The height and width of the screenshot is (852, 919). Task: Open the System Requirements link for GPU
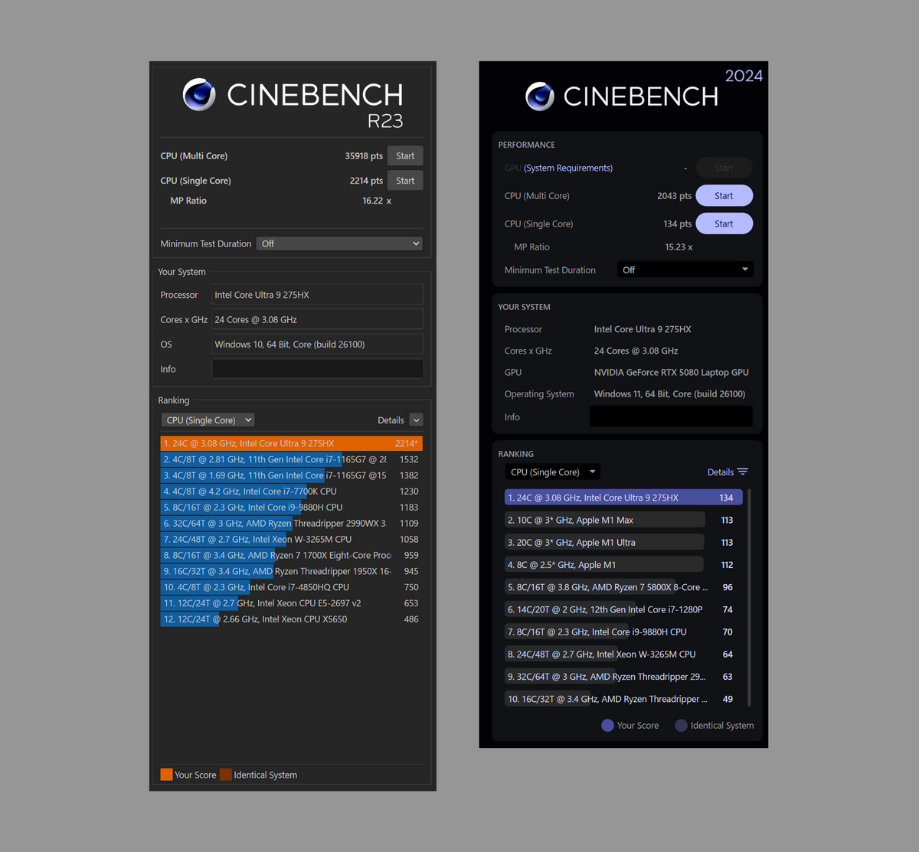point(568,168)
